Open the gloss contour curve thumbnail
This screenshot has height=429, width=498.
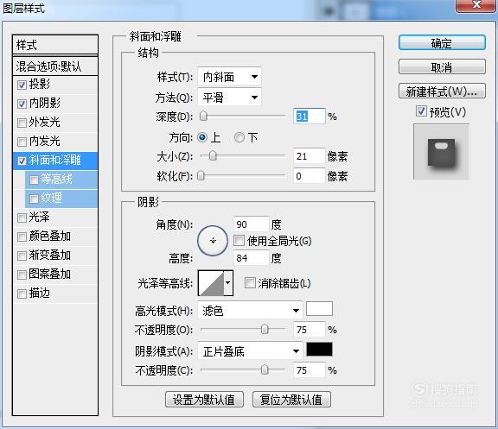tap(211, 283)
